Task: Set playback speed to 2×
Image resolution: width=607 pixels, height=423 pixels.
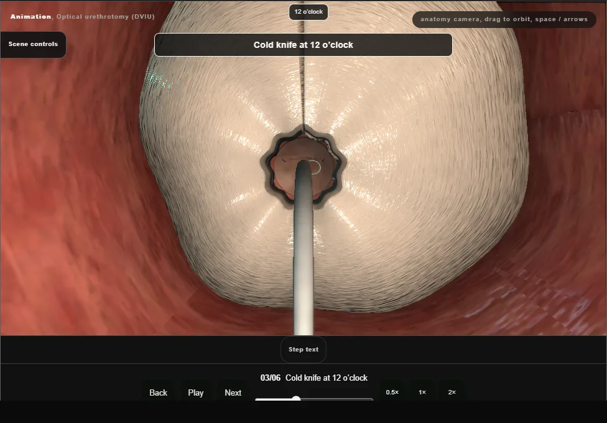Action: point(452,392)
